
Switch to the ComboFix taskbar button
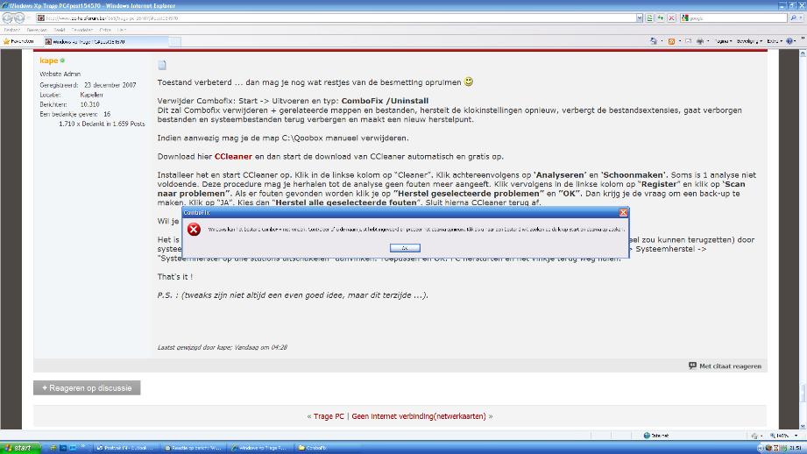328,448
